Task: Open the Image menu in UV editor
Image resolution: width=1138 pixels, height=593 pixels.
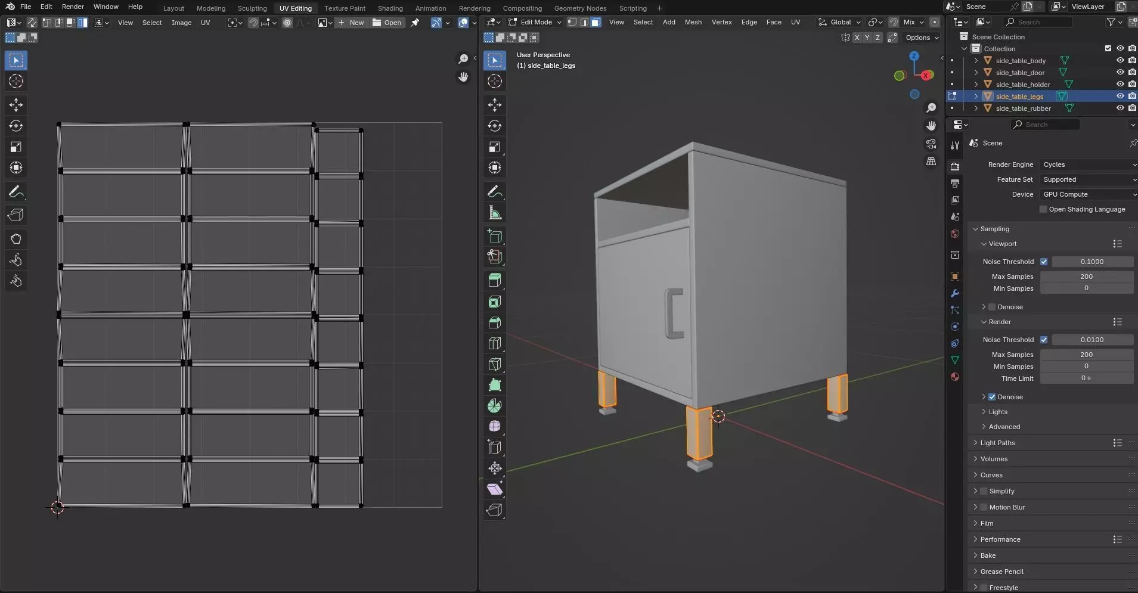Action: coord(182,23)
